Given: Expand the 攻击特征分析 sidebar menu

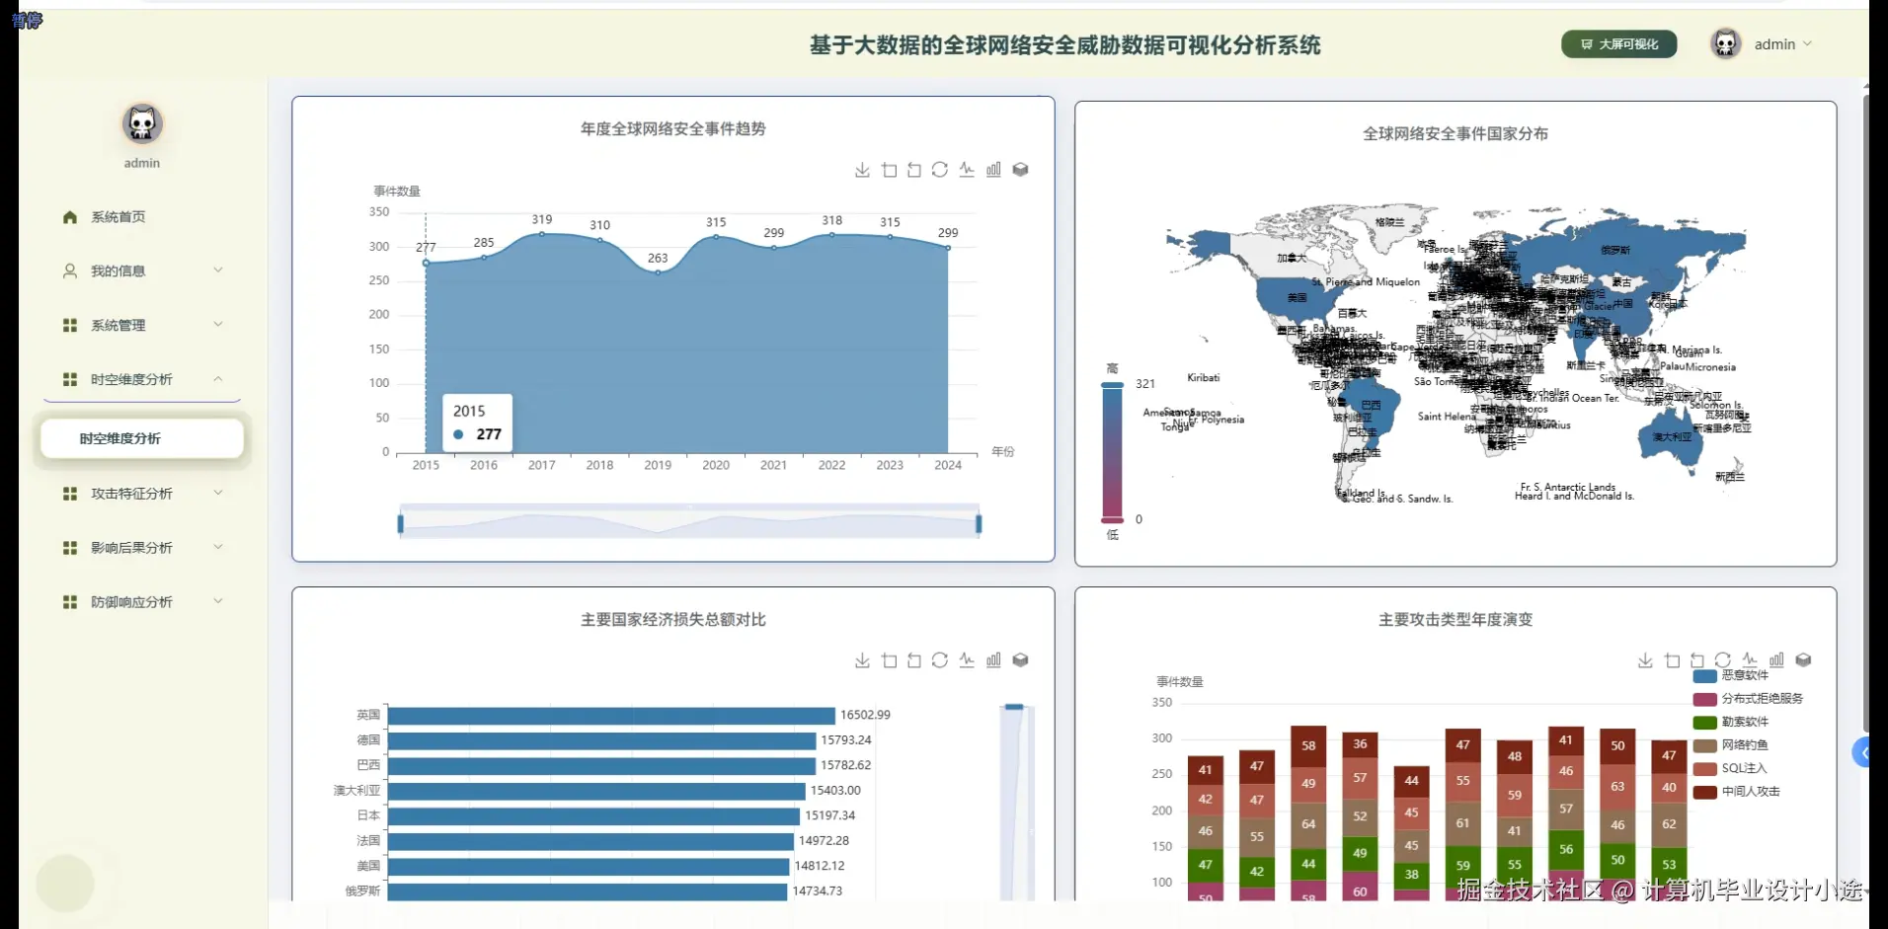Looking at the screenshot, I should (x=142, y=494).
